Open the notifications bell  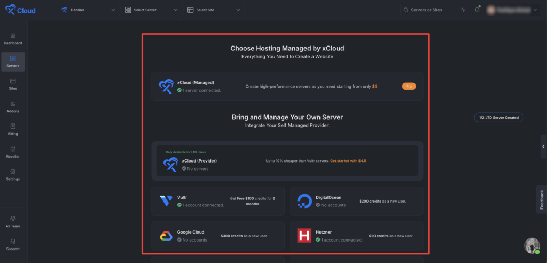[477, 10]
